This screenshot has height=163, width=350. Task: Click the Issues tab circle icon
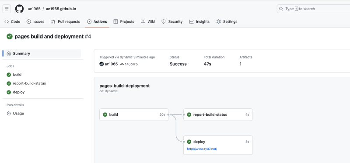[28, 21]
